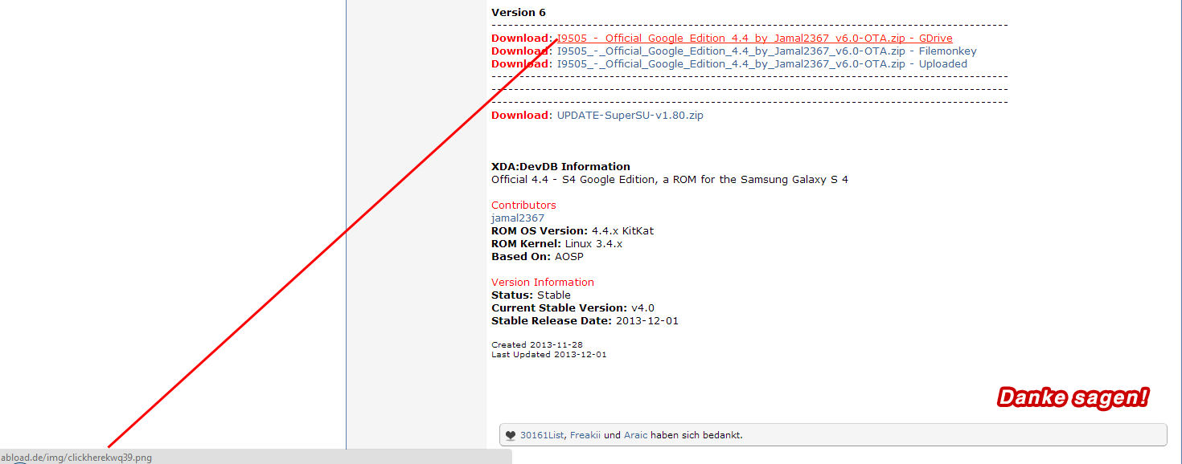The image size is (1182, 464).
Task: Open contributor jamal2367 profile
Action: coord(518,218)
